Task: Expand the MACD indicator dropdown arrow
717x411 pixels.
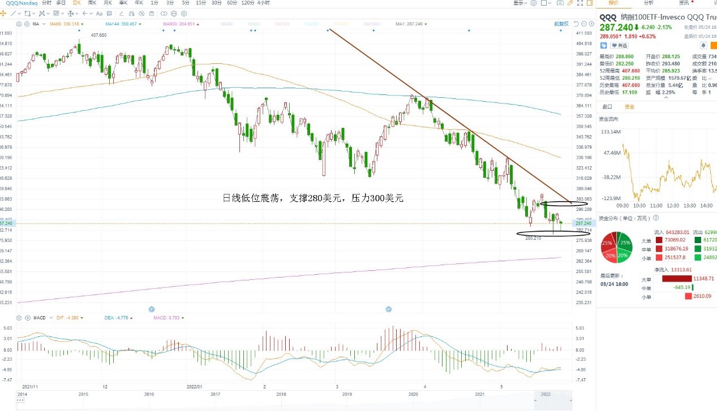Action: click(51, 318)
